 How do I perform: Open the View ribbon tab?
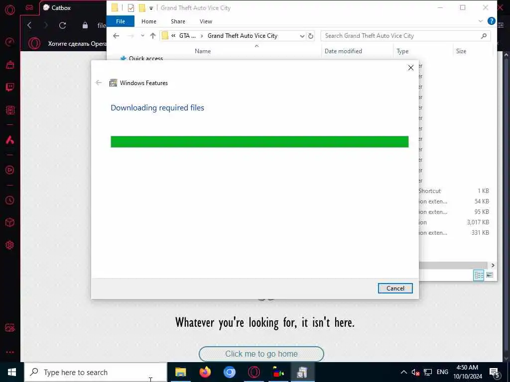206,21
